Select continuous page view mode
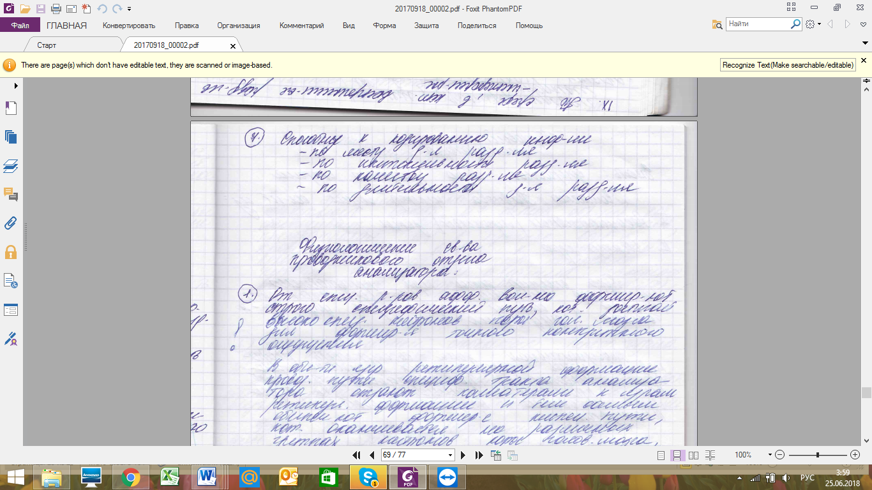This screenshot has height=490, width=872. [x=677, y=455]
